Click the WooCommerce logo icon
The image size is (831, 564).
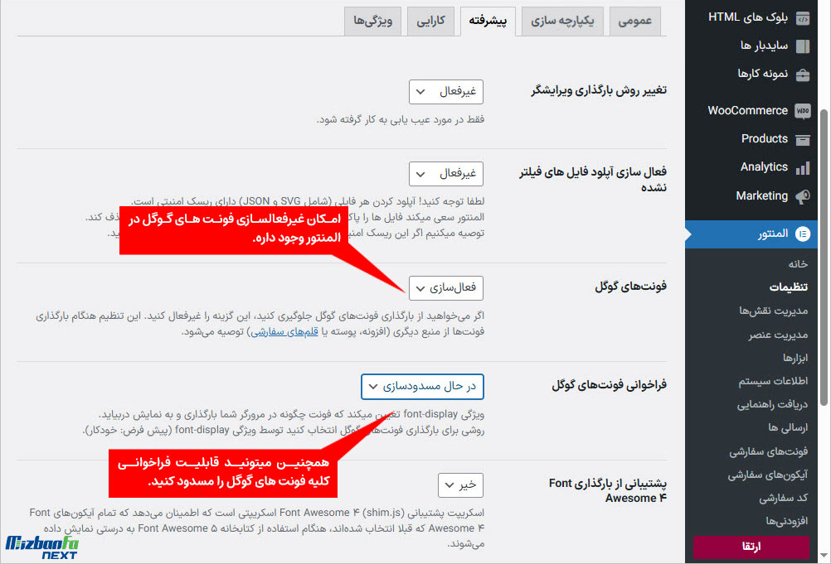802,111
